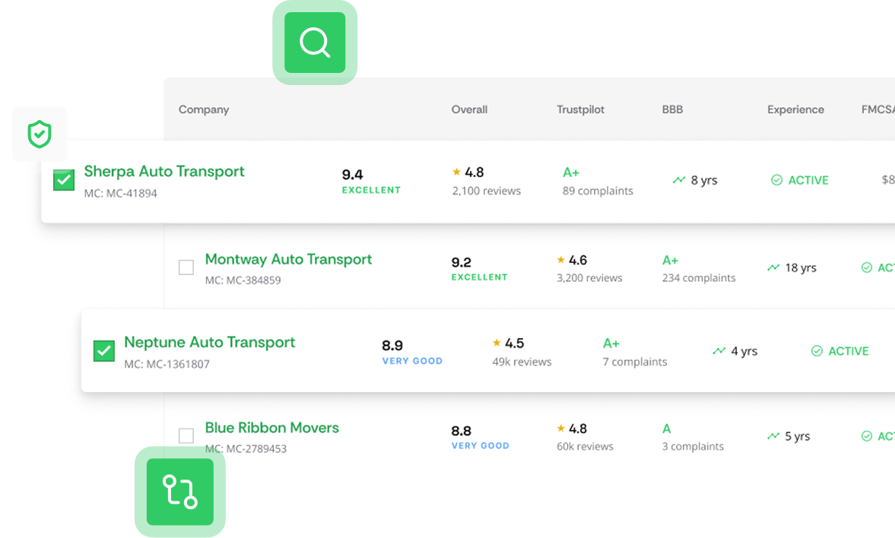Click the MC: MC-1361807 number
The width and height of the screenshot is (895, 538).
[x=167, y=364]
